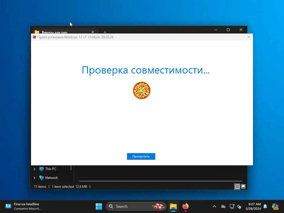
Task: Maximize the File Explorer window
Action: 228,30
